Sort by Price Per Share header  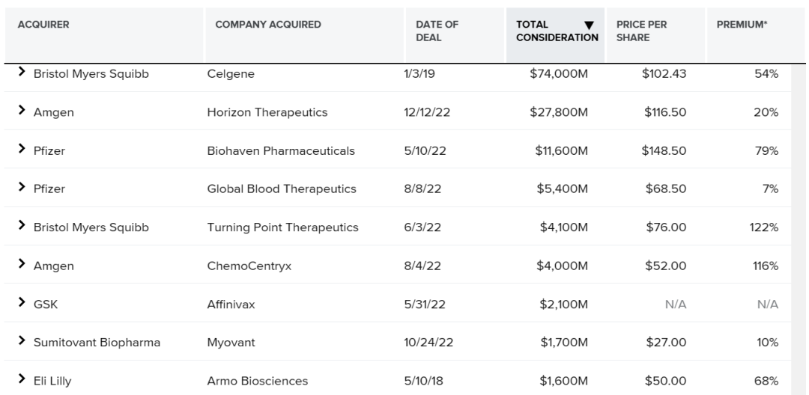[641, 31]
